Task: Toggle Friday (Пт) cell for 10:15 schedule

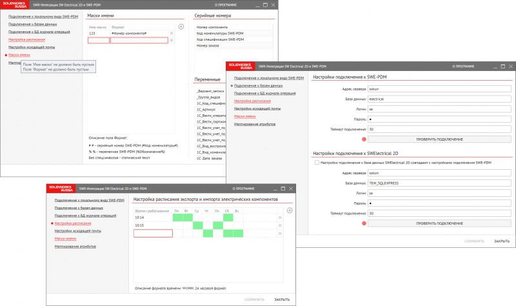Action: [218, 225]
